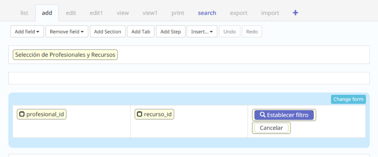Select the Selección de Profesionales y Recursos title

65,55
